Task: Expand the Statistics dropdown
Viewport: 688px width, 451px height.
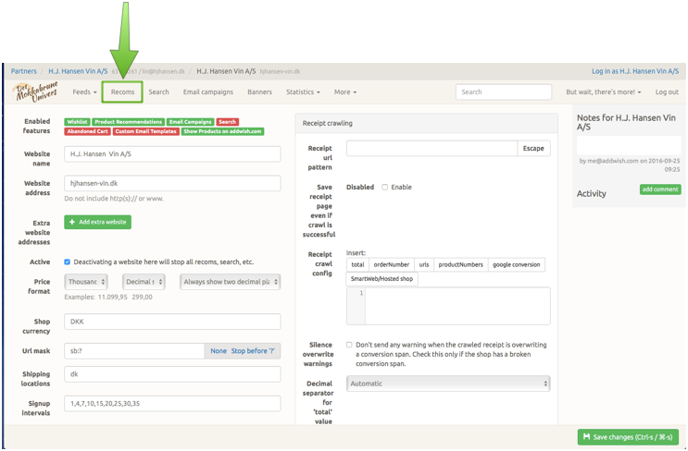Action: pyautogui.click(x=303, y=91)
